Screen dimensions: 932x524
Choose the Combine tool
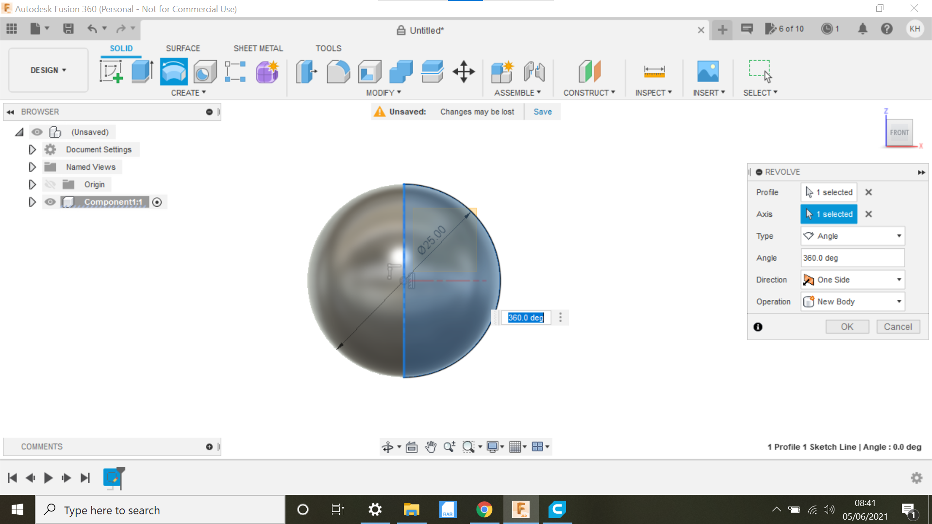(x=400, y=71)
